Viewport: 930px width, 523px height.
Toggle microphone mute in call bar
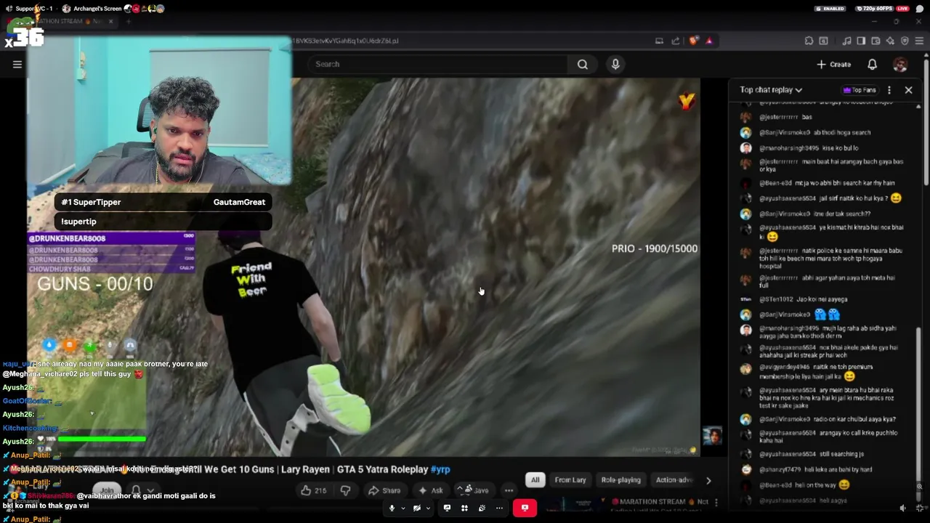click(x=392, y=508)
